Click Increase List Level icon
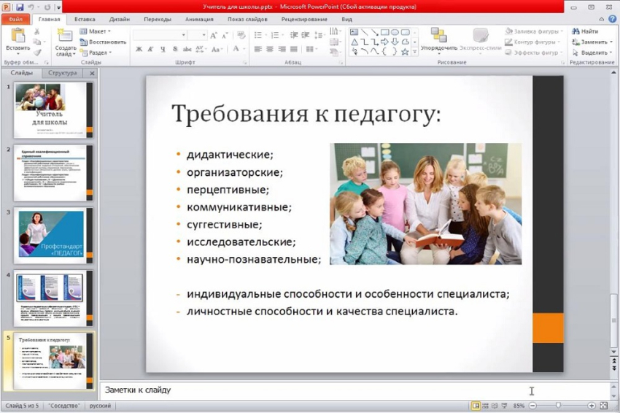 (x=305, y=35)
